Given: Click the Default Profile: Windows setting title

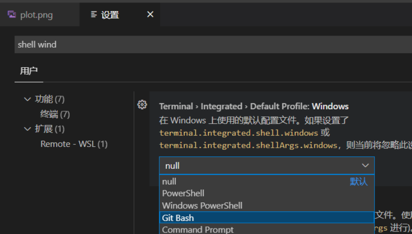Looking at the screenshot, I should point(254,106).
